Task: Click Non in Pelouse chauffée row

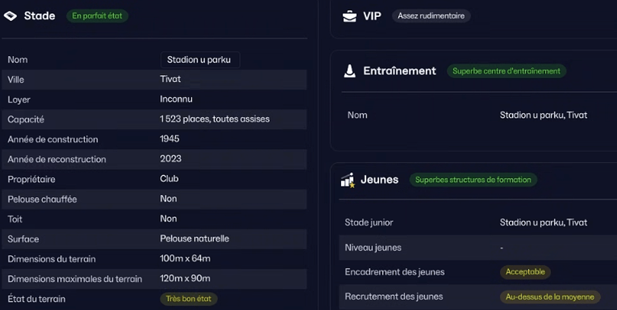Action: (x=168, y=199)
